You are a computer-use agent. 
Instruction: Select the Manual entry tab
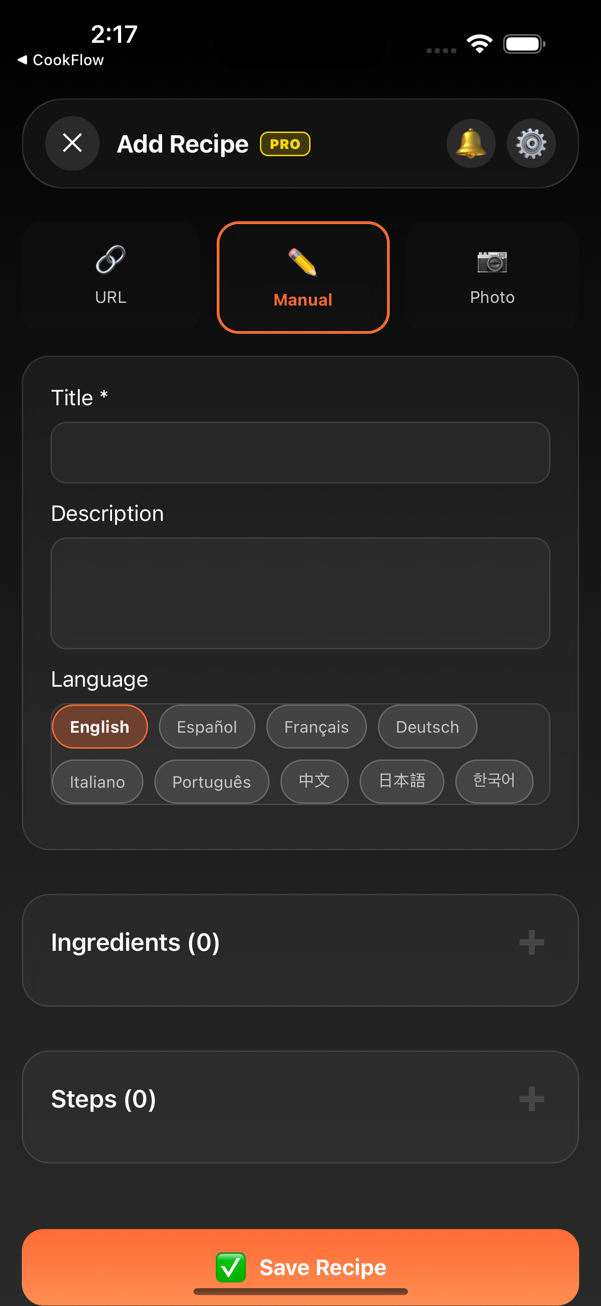coord(303,277)
